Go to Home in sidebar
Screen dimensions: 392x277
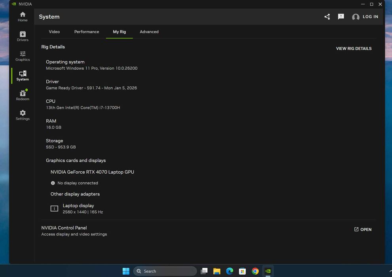[23, 17]
